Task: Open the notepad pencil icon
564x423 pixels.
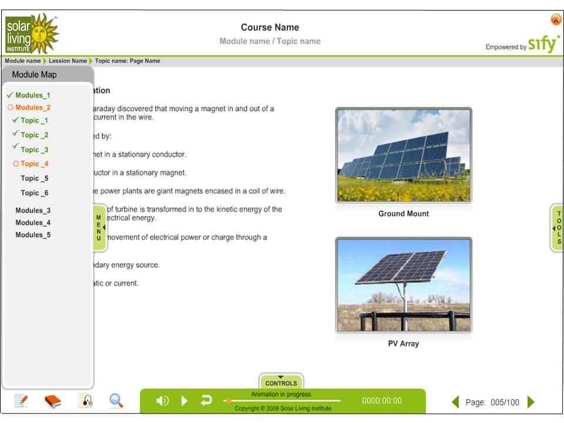Action: coord(21,401)
